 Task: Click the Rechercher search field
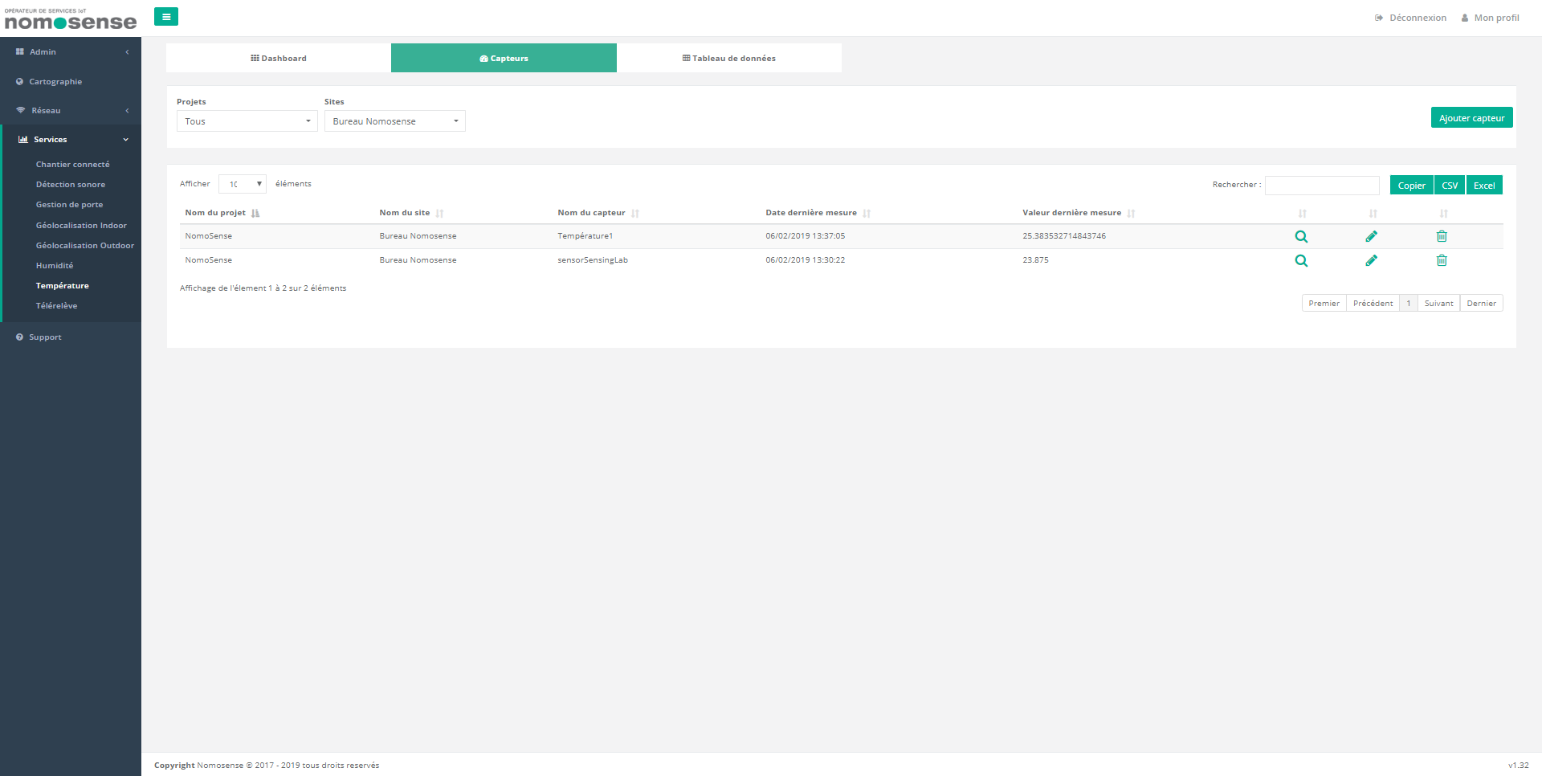pos(1322,186)
